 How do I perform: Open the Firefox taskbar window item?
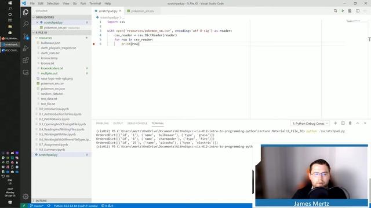click(10, 39)
